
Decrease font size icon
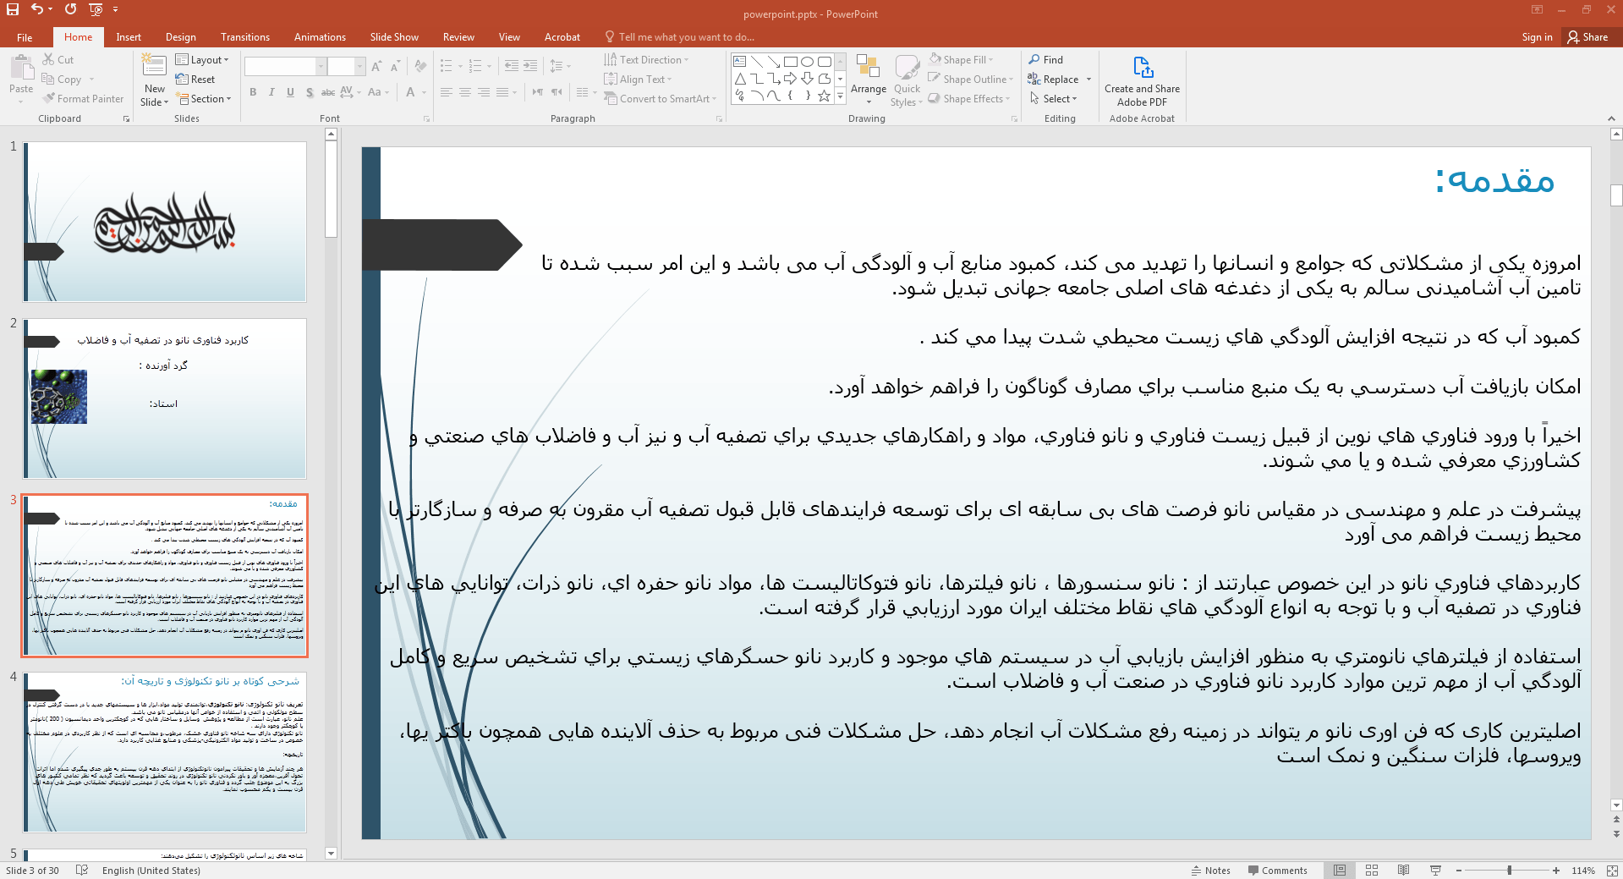tap(395, 66)
